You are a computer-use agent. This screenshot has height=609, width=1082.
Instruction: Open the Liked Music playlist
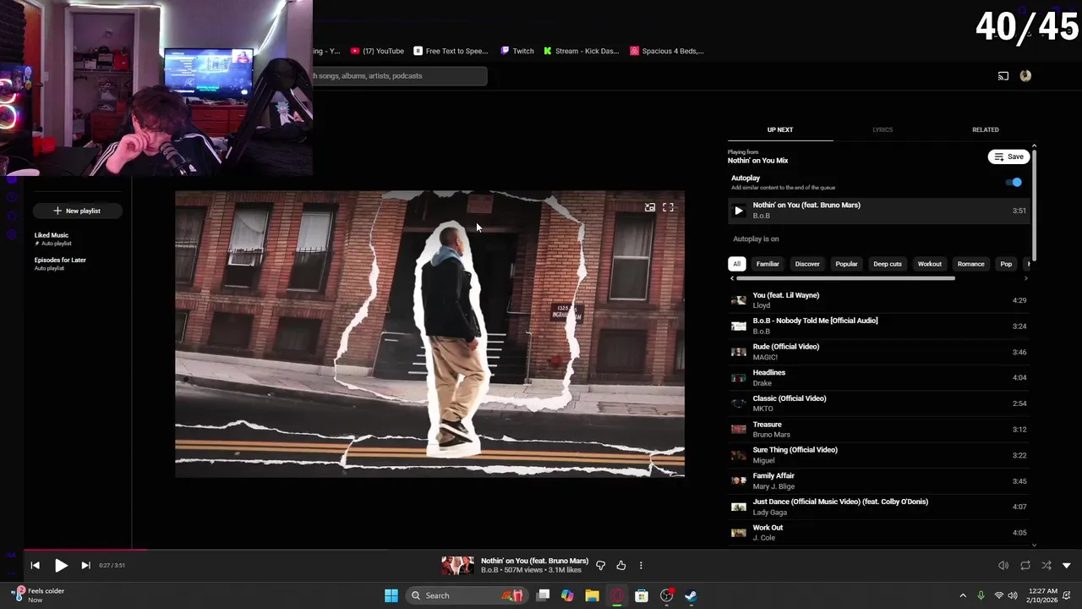point(52,239)
